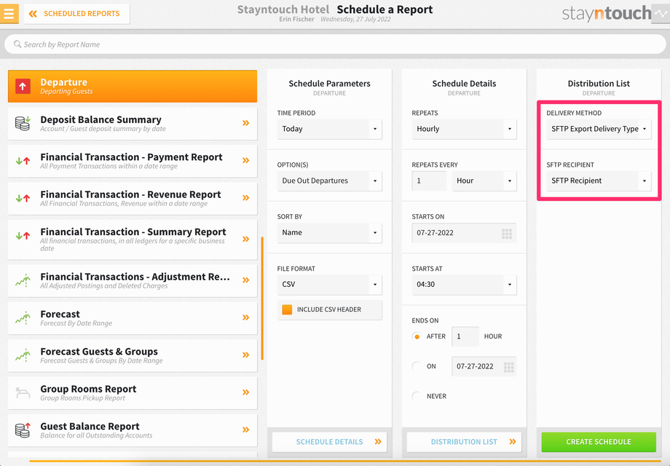Go back to Scheduled Reports
This screenshot has width=670, height=466.
pos(77,14)
